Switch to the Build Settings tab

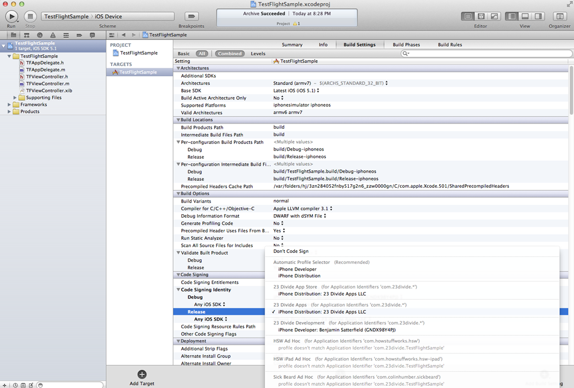[x=359, y=44]
